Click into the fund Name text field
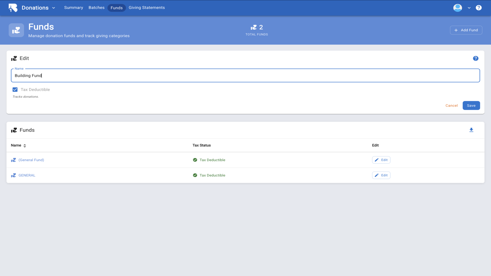Viewport: 491px width, 276px height. 245,76
